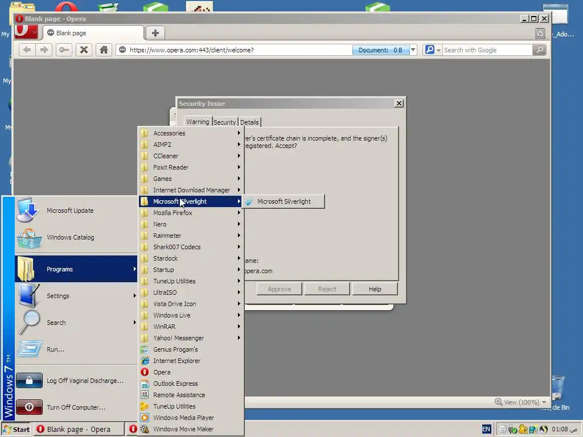The width and height of the screenshot is (583, 437).
Task: Close the Security Issue dialog
Action: coord(399,104)
